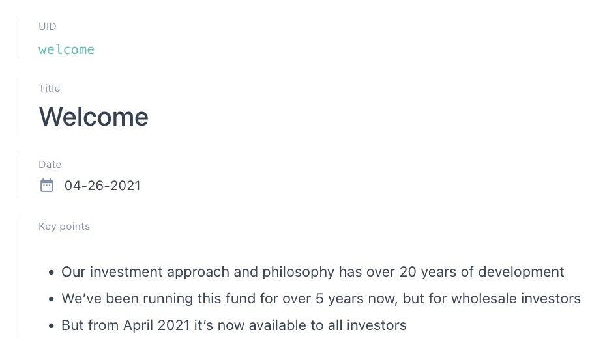
Task: Click the vertical bar left of Title field
Action: (18, 107)
